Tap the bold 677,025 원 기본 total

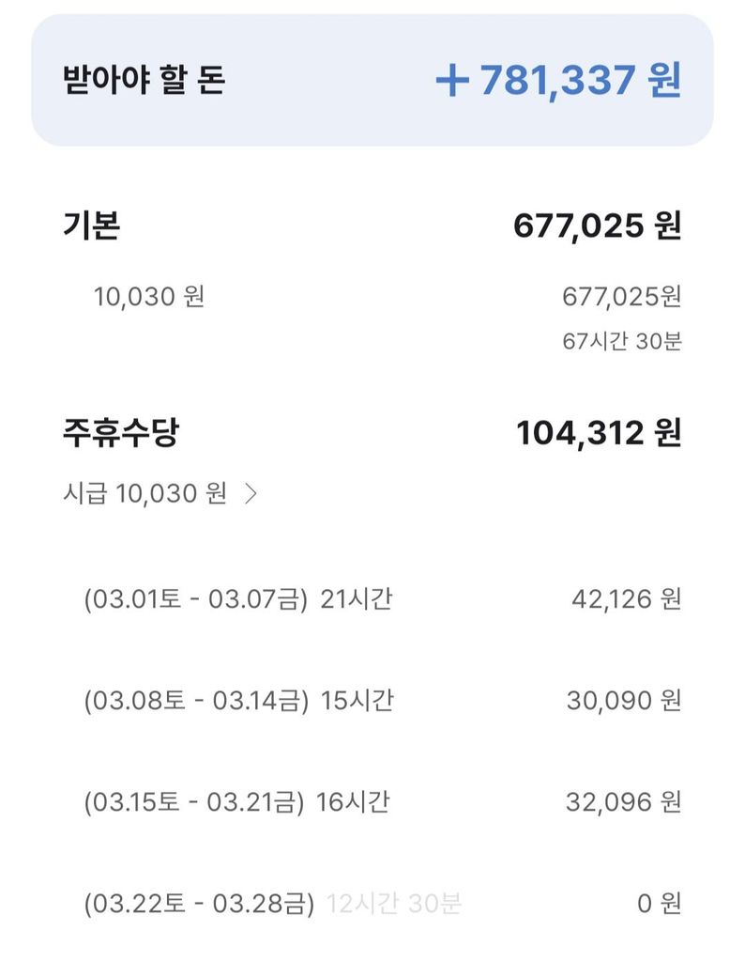pos(597,226)
